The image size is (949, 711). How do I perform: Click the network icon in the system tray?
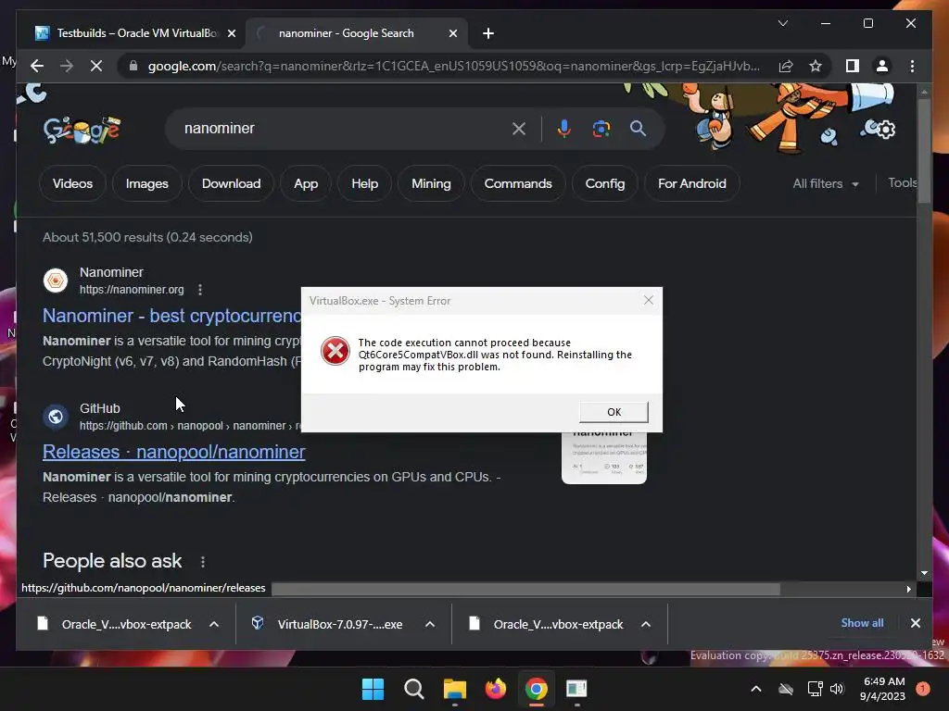tap(814, 689)
